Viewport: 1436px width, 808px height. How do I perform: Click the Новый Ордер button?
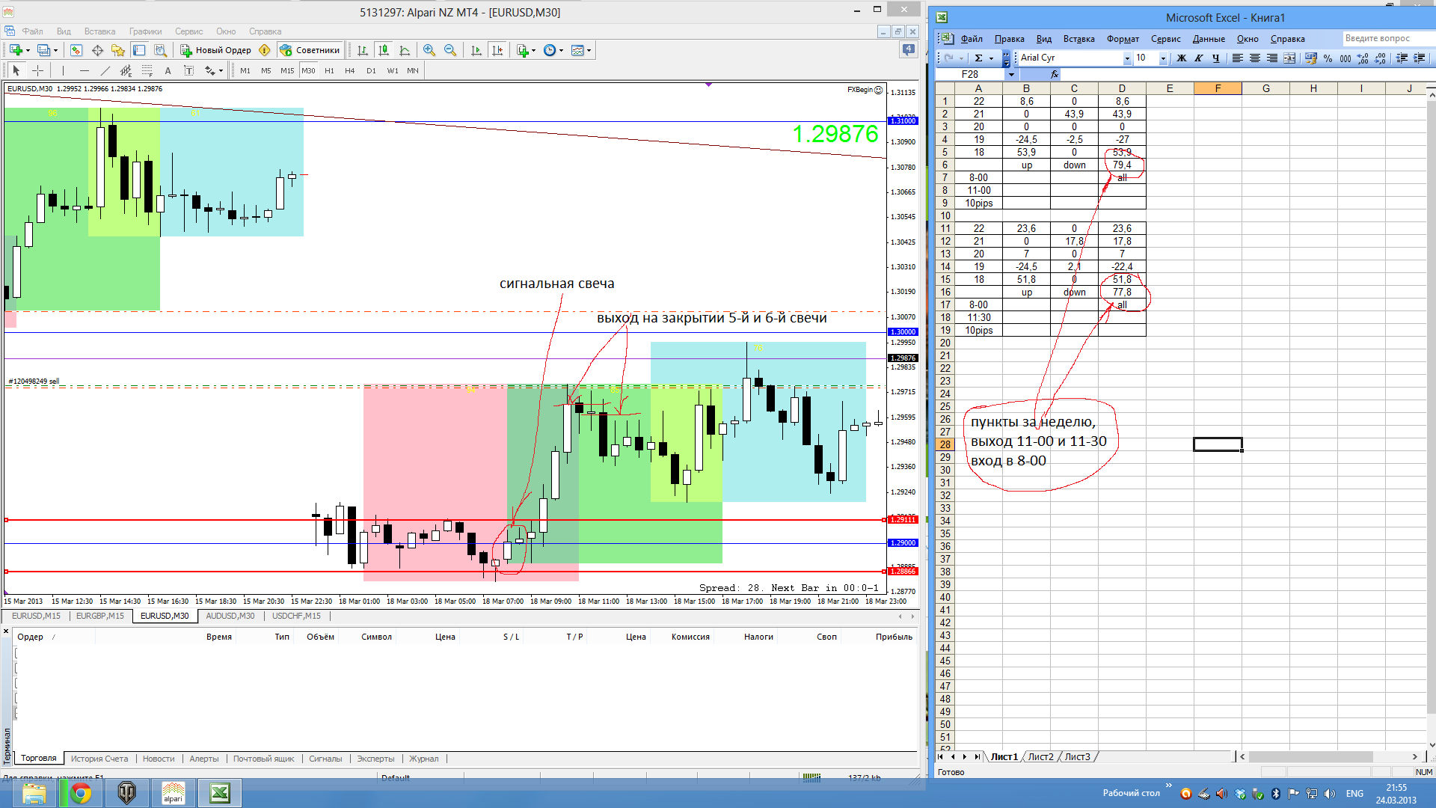215,50
